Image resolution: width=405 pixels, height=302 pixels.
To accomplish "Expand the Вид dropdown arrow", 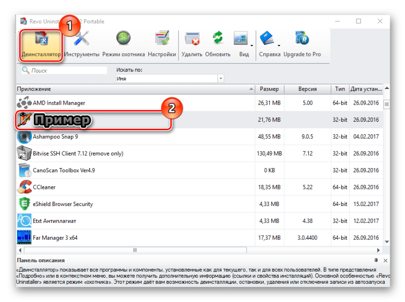I will 252,45.
